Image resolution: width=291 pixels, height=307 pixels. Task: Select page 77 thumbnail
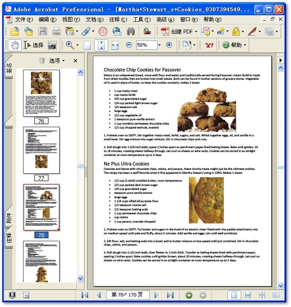tap(41, 151)
